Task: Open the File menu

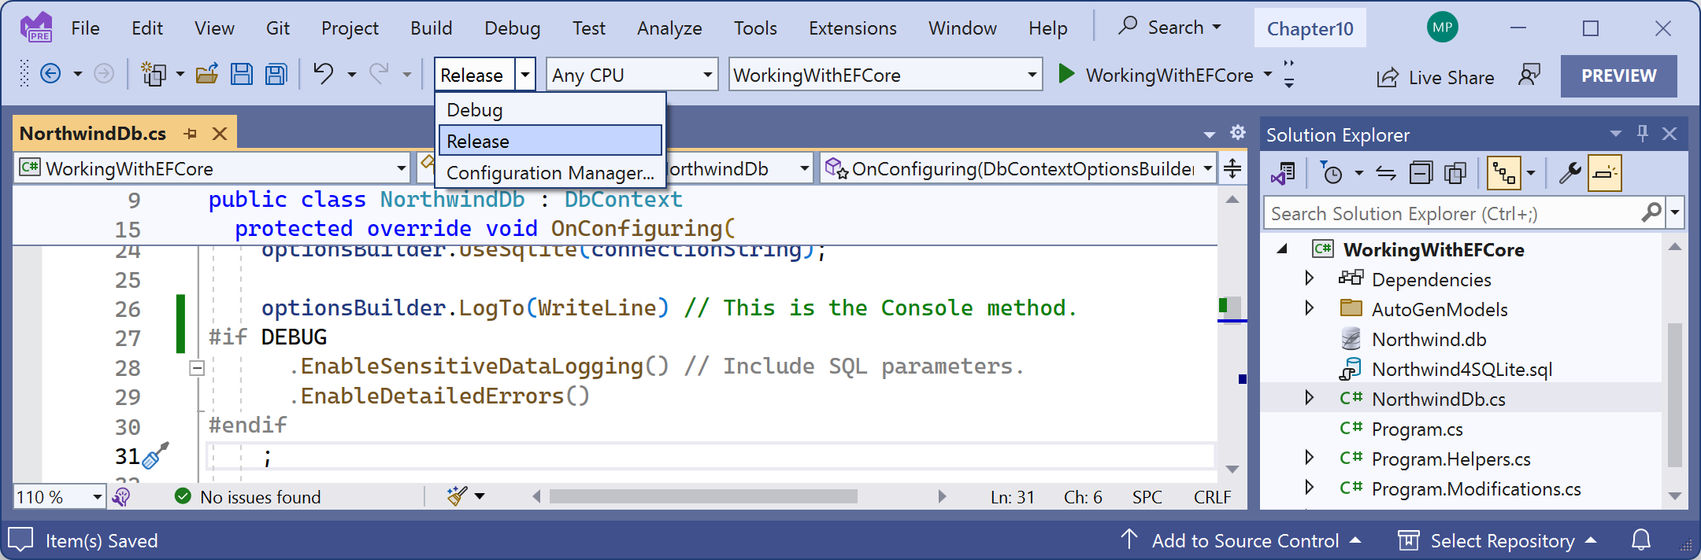Action: pos(85,28)
